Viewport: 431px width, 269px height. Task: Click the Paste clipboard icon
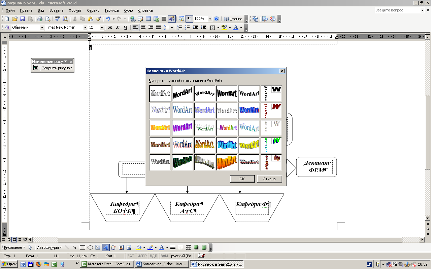coord(90,19)
